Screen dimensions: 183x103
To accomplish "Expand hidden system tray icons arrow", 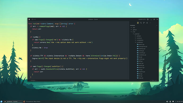I will [x=175, y=102].
